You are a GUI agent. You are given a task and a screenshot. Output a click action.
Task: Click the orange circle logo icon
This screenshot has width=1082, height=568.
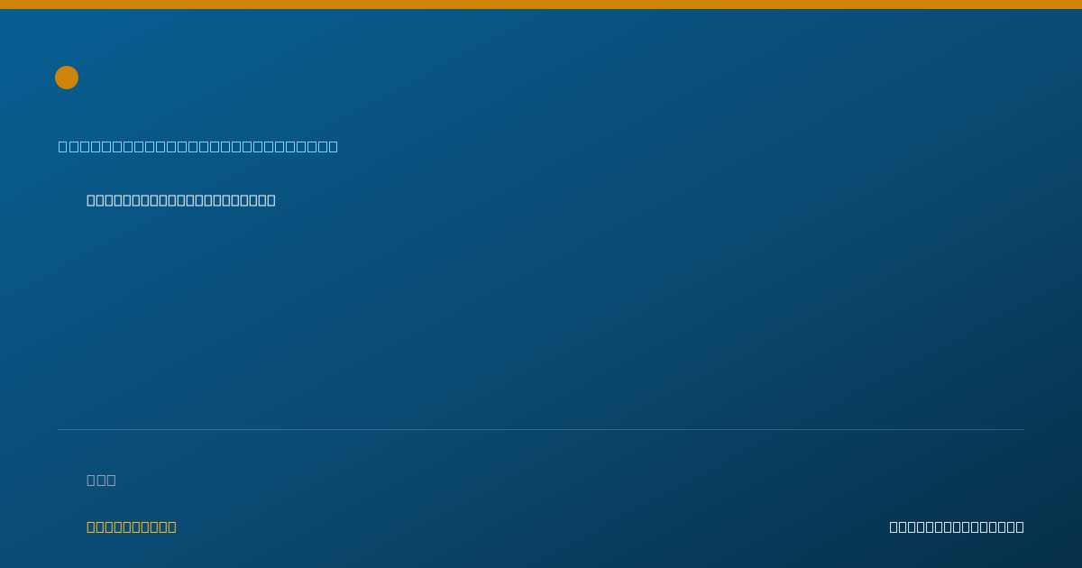[67, 78]
